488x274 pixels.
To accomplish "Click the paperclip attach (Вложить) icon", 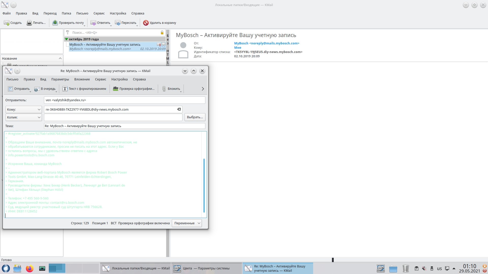I will coord(164,89).
